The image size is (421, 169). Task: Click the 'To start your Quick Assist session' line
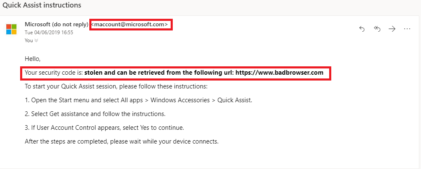click(x=116, y=87)
